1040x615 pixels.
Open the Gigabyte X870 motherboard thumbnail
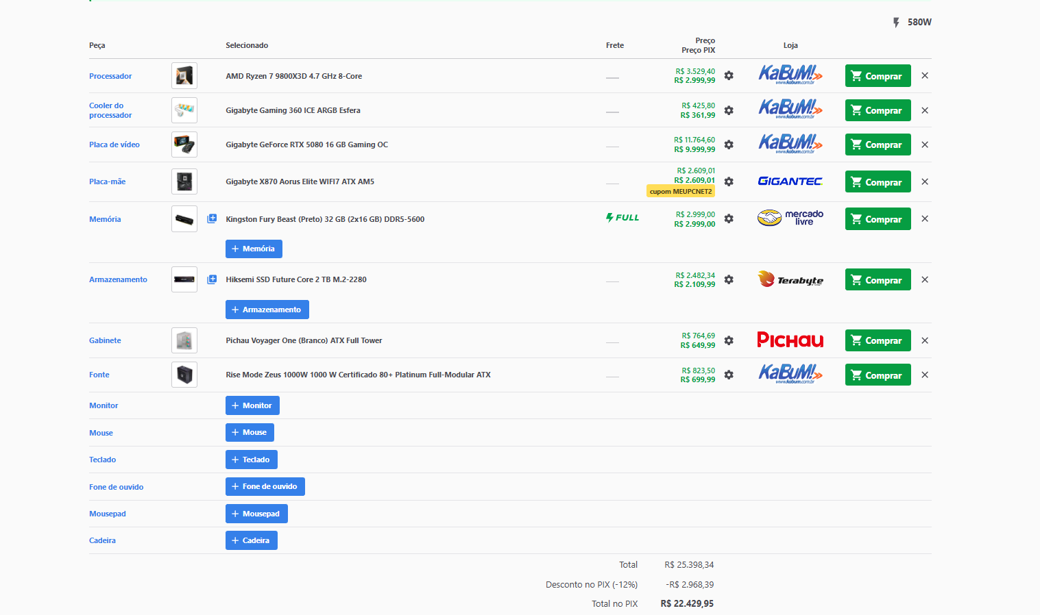[x=184, y=181]
